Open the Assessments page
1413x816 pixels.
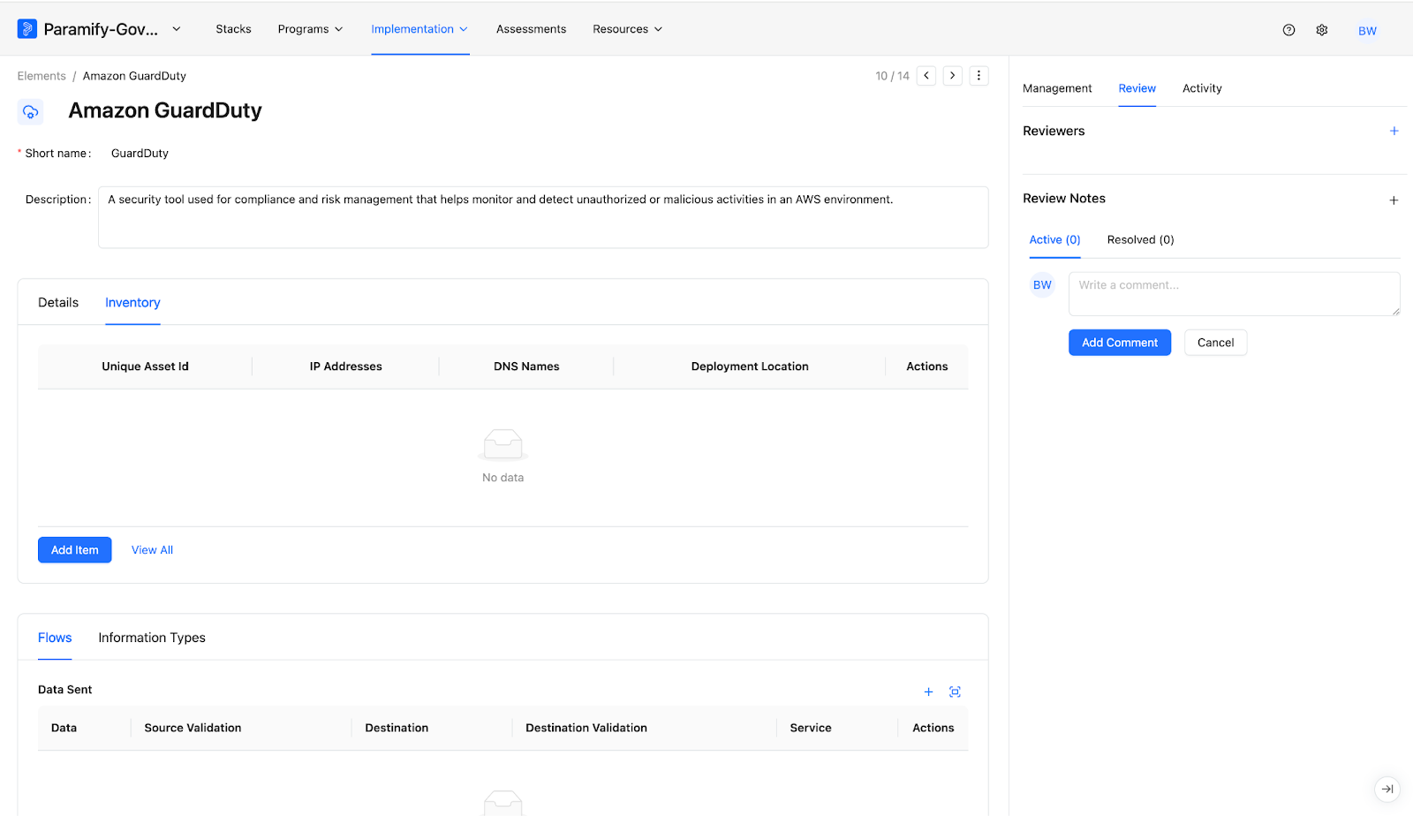pos(531,29)
